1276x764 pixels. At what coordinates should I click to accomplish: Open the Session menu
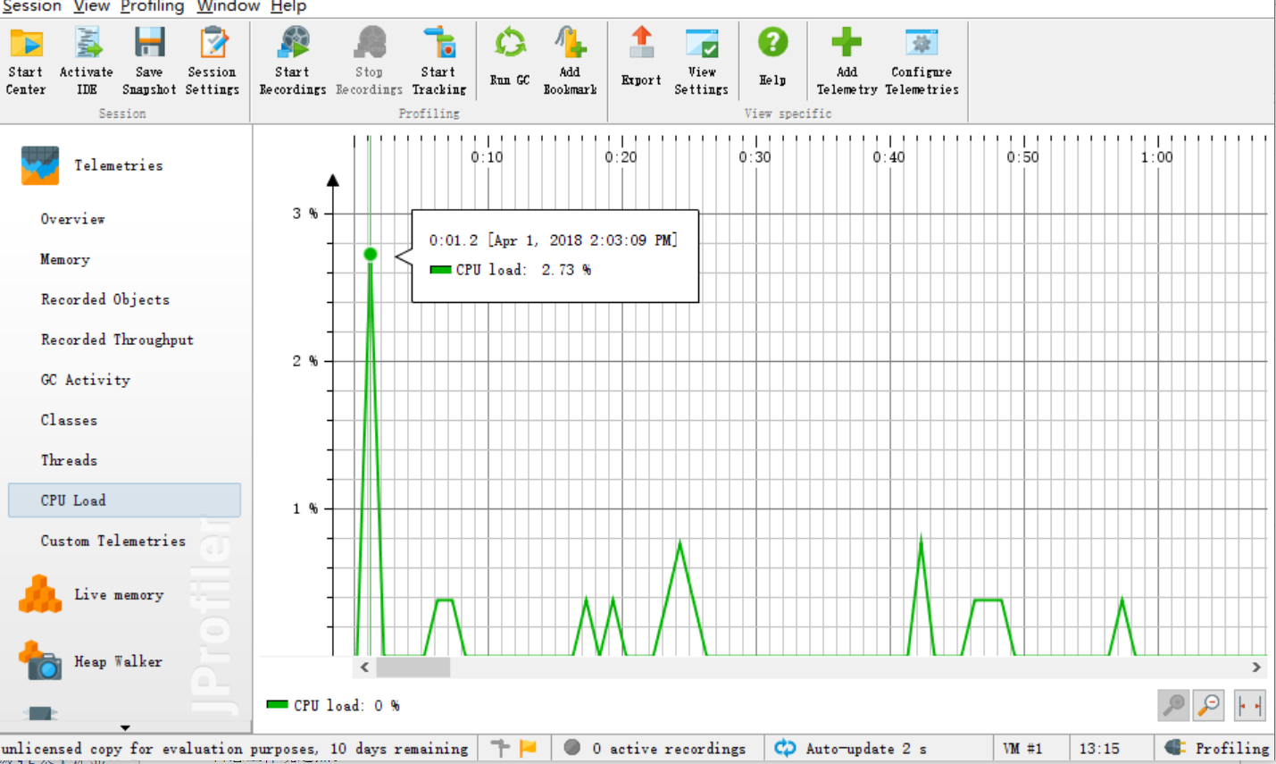[x=31, y=6]
